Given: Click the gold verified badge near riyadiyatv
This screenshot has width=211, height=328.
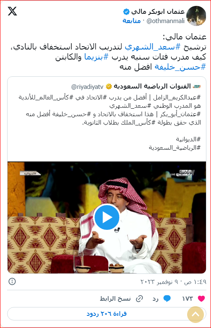Looking at the screenshot, I should click(x=108, y=86).
